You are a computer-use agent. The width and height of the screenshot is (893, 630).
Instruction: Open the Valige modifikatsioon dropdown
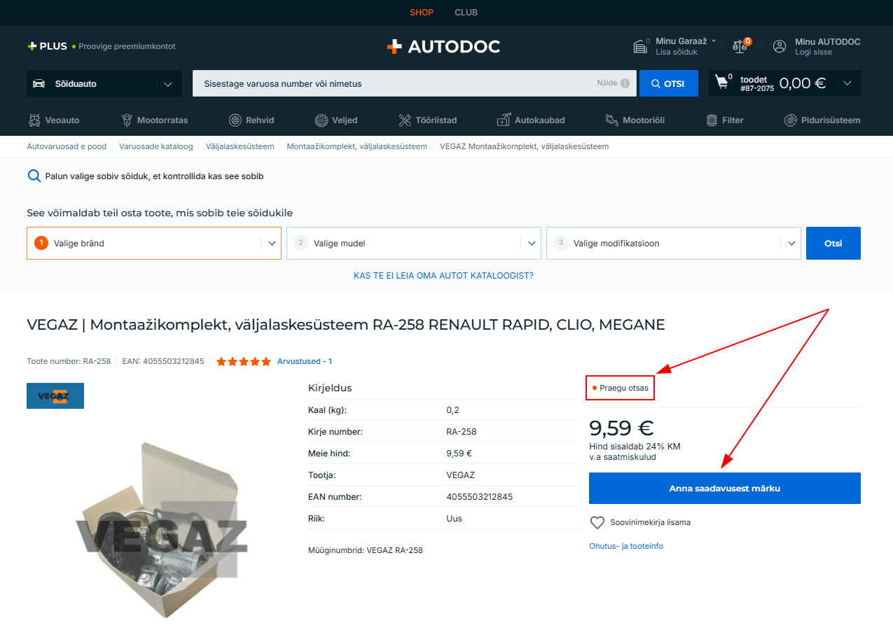pyautogui.click(x=674, y=243)
